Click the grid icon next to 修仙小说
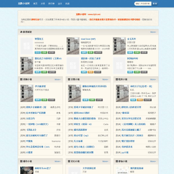The width and height of the screenshot is (174, 174). coord(117,161)
